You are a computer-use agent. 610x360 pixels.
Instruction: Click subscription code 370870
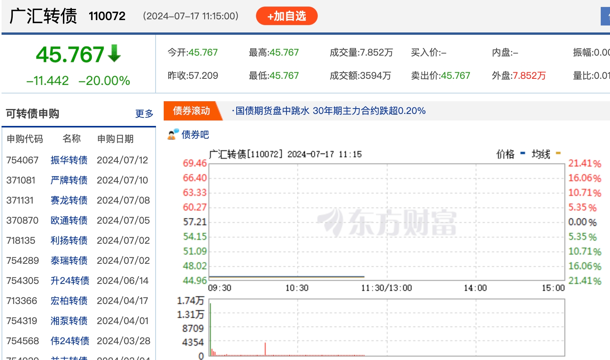pos(22,220)
